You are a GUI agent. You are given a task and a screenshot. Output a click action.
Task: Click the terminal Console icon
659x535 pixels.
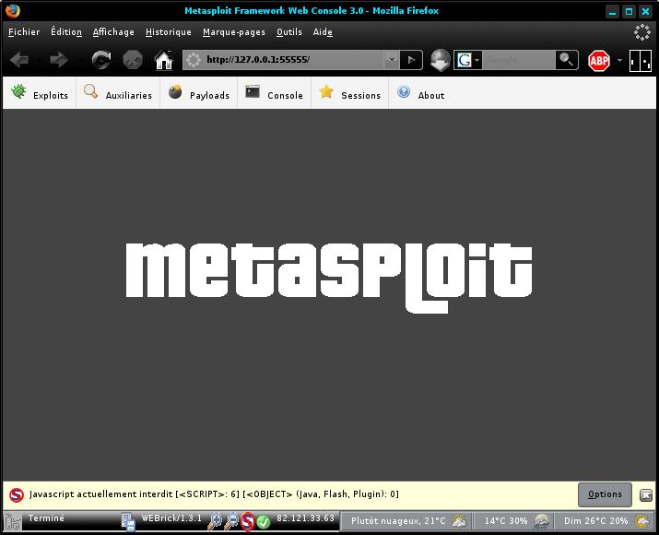(253, 91)
